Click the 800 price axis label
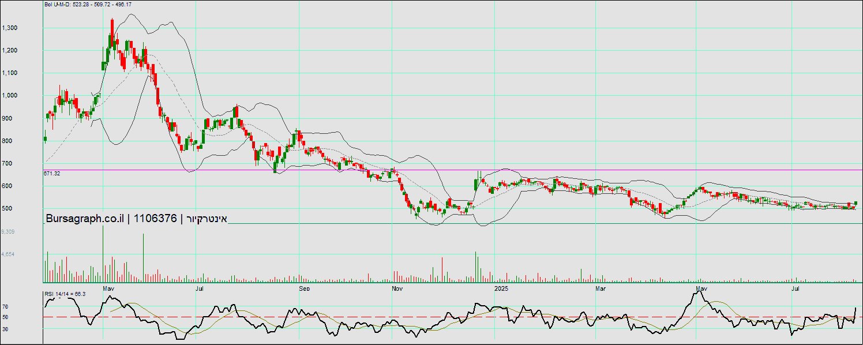863x345 pixels. (x=7, y=141)
